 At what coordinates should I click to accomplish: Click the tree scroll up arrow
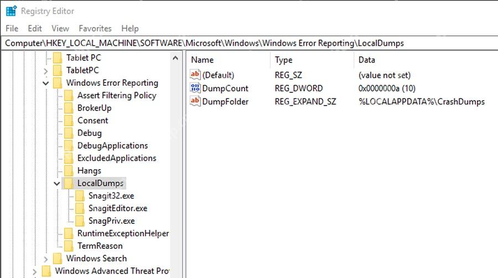175,58
